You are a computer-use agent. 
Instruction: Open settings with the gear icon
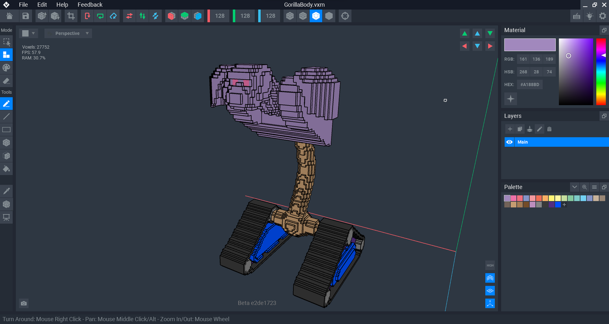[x=602, y=16]
